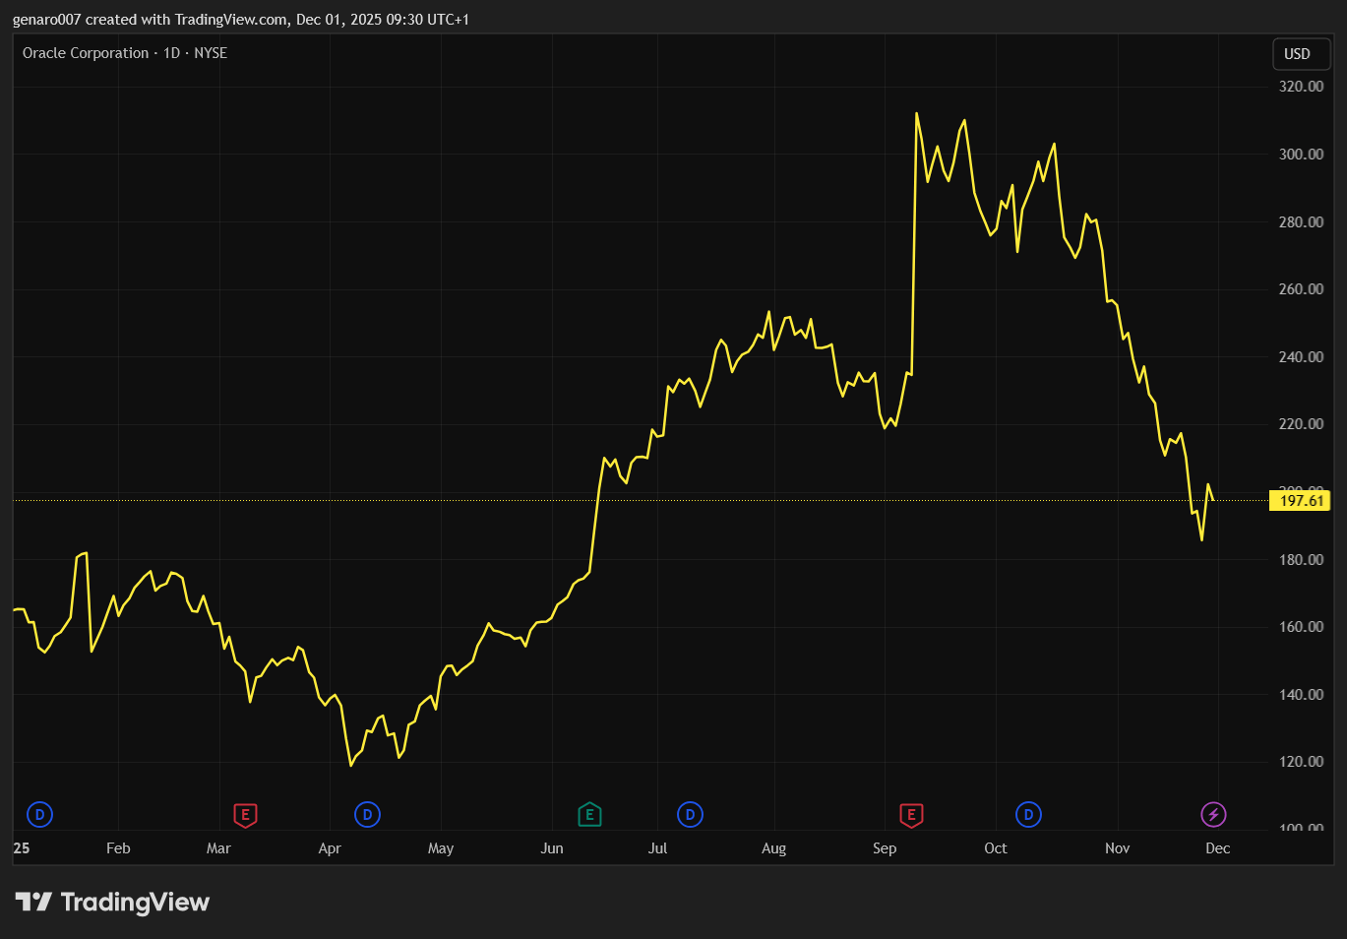Viewport: 1347px width, 939px height.
Task: Open the USD currency selector
Action: pos(1297,54)
